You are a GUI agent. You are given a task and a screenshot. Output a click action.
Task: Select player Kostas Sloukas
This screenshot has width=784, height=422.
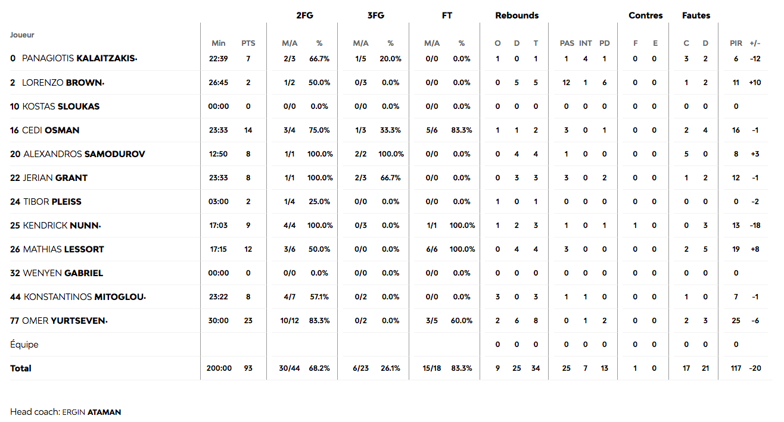61,107
